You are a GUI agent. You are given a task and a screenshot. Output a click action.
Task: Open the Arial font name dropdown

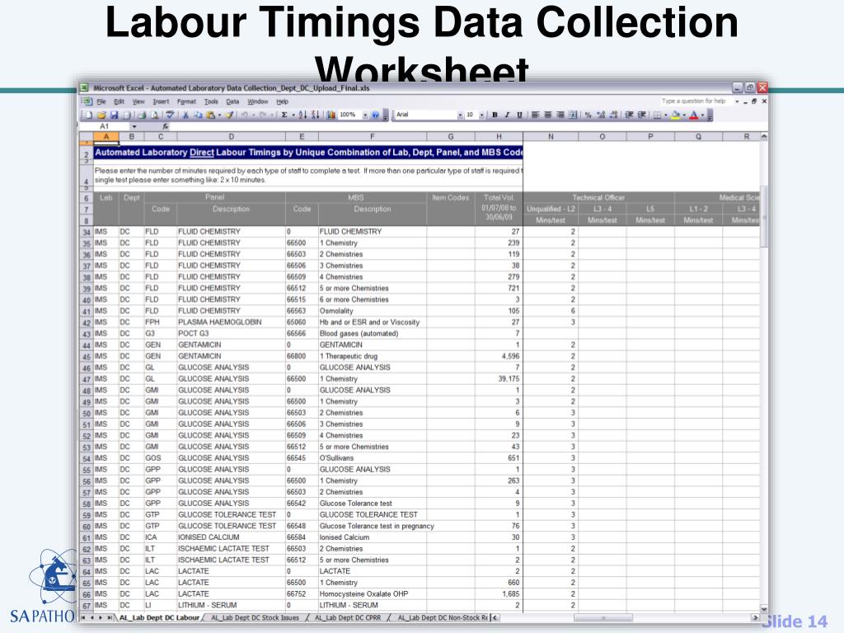pos(460,115)
